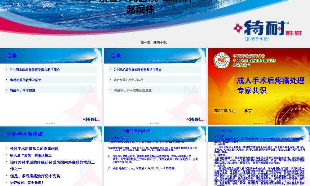Click the bullet 治疗效果:完全无痛?
The image size is (310, 186).
27,183
